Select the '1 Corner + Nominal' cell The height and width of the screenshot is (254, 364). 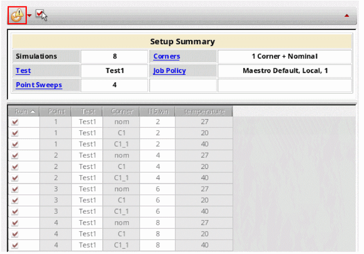(285, 56)
